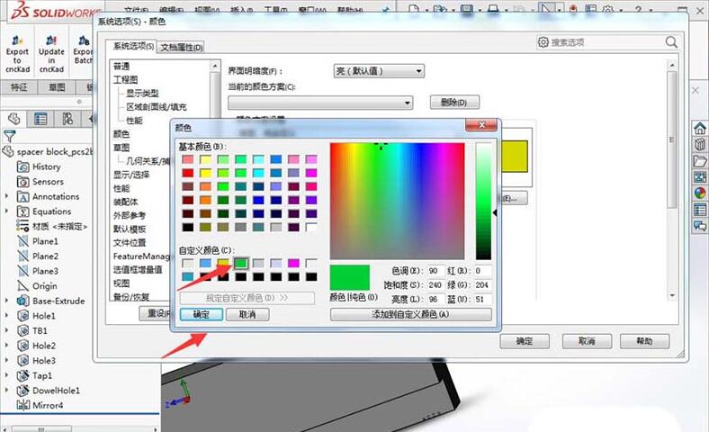
Task: Click the Update in cncKad icon
Action: (51, 40)
